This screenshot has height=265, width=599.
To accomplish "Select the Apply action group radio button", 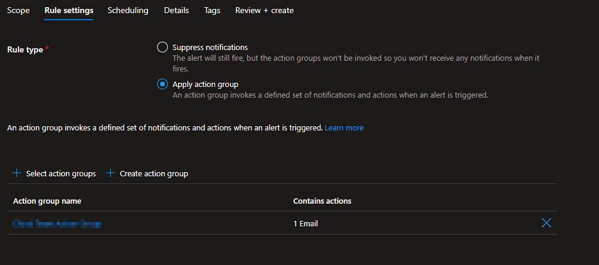I will click(x=162, y=84).
